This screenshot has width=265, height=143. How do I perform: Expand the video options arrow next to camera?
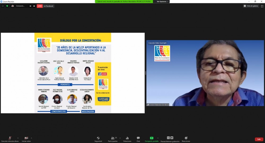tap(32, 138)
